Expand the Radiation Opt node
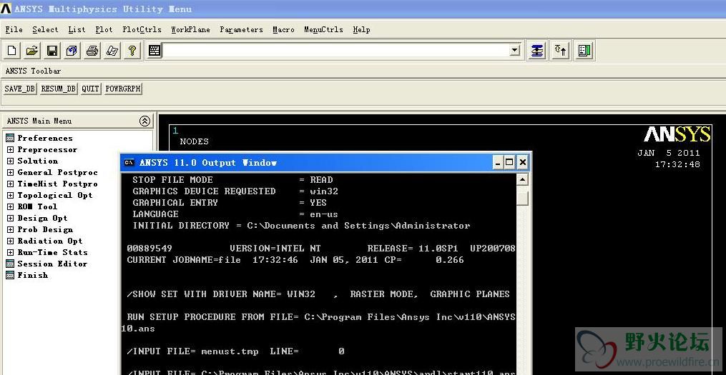This screenshot has height=375, width=726. coord(10,241)
